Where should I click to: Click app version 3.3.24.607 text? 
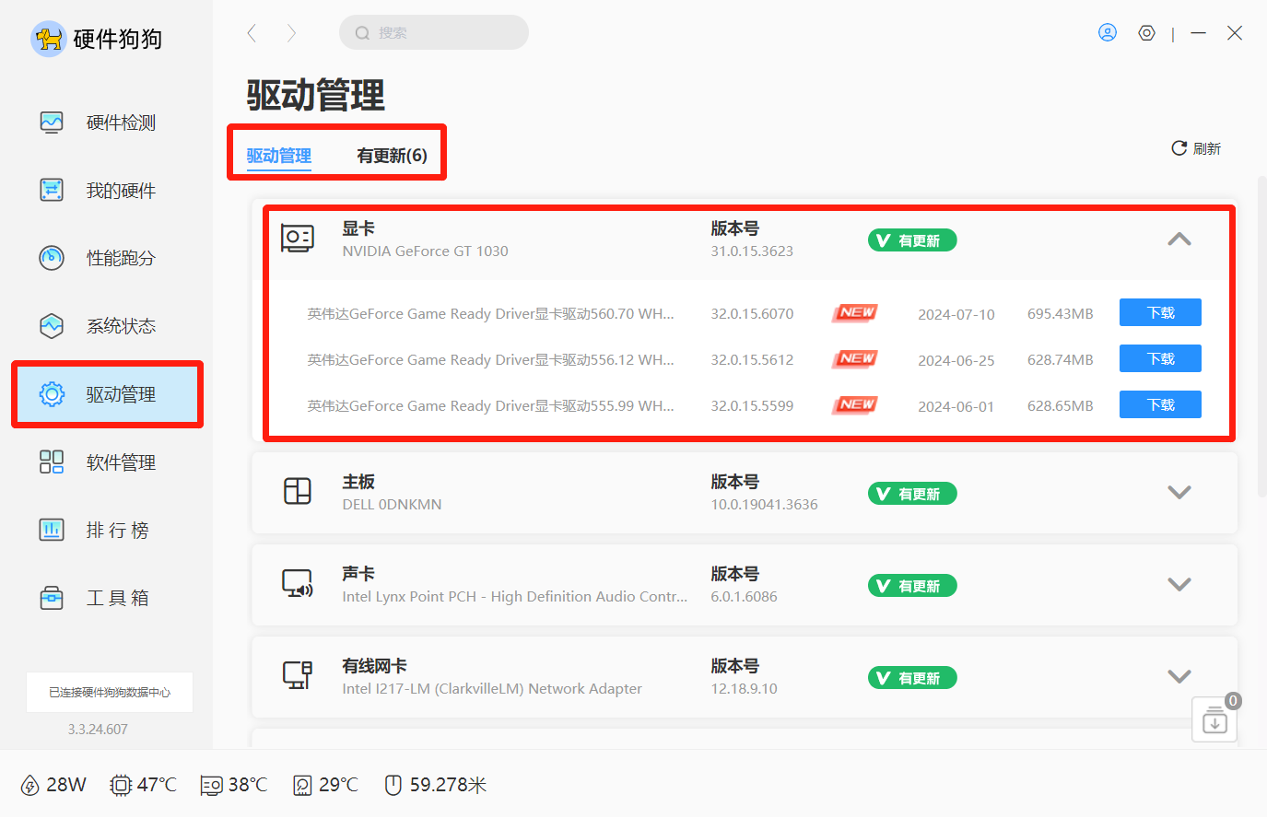coord(98,730)
